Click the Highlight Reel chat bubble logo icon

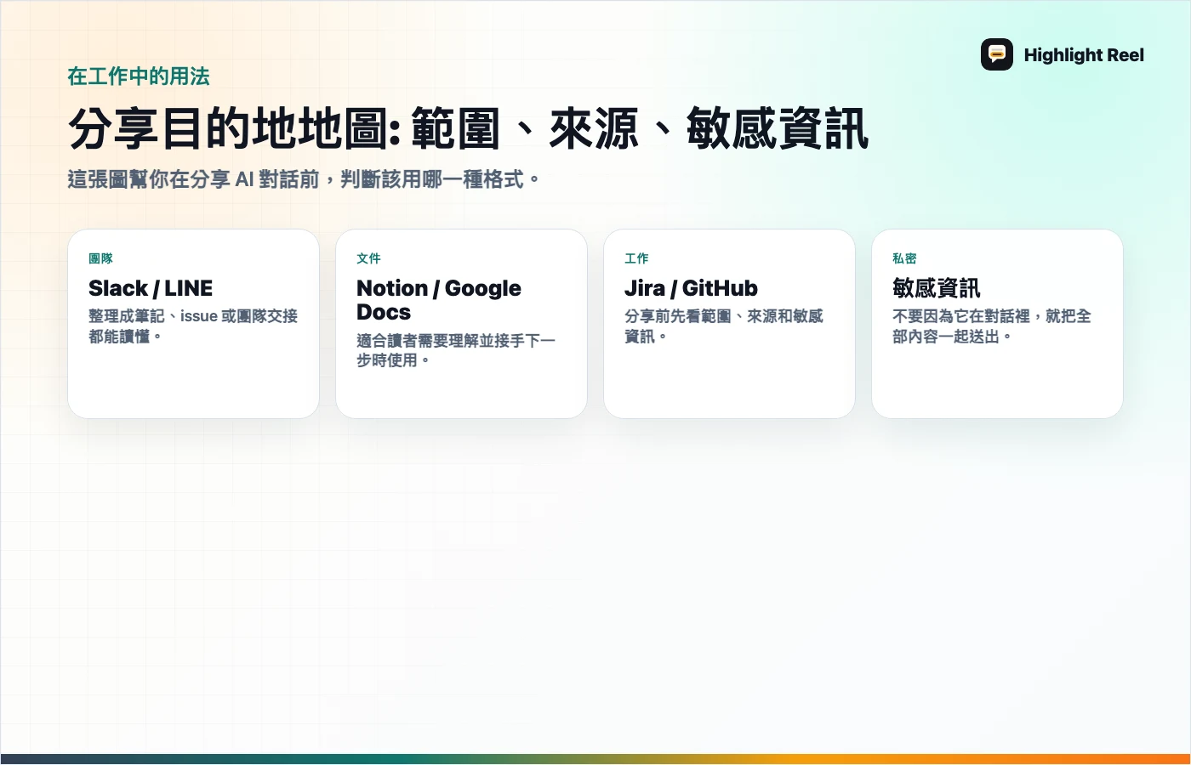click(x=997, y=54)
